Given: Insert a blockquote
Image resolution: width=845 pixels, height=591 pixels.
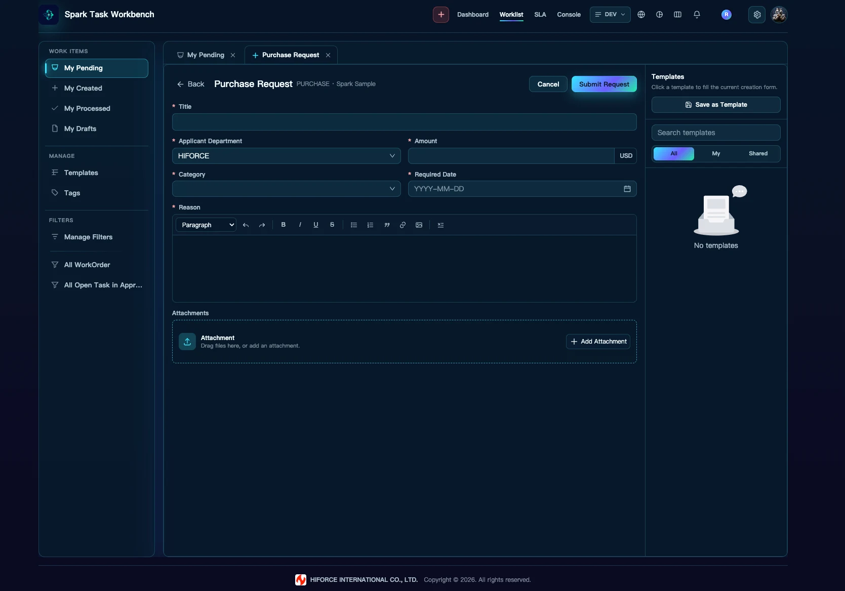Looking at the screenshot, I should coord(387,225).
